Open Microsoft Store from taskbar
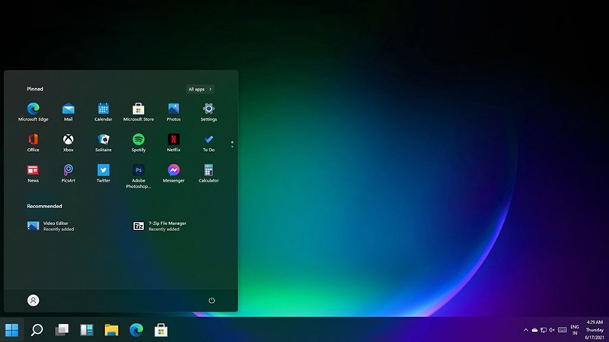The width and height of the screenshot is (609, 342). [161, 330]
